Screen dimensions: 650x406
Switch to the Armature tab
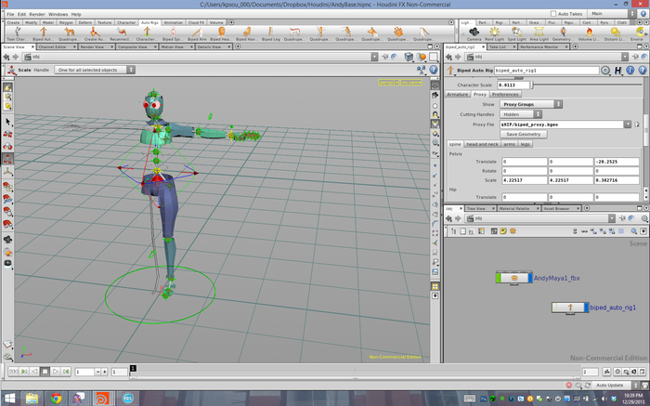457,95
